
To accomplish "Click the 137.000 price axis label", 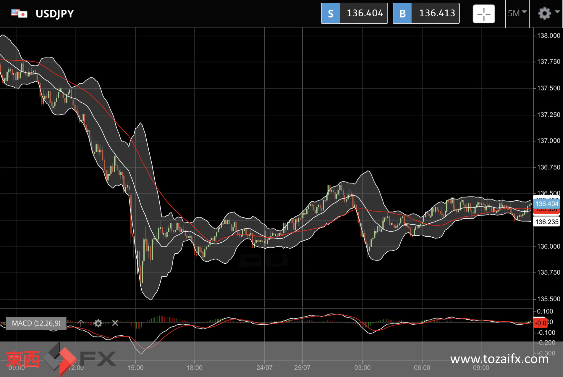I will [549, 141].
